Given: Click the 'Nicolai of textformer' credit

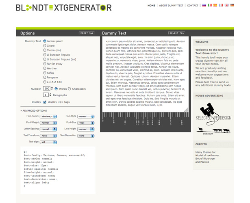Looking at the screenshot, I should coord(207,155).
